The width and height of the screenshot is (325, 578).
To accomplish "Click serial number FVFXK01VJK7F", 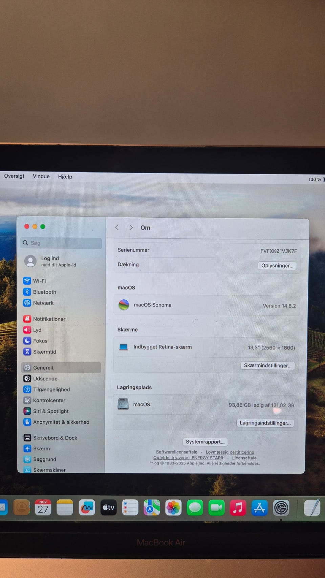I will (x=279, y=251).
